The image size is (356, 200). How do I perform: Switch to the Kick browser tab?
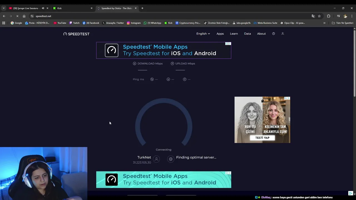72,8
